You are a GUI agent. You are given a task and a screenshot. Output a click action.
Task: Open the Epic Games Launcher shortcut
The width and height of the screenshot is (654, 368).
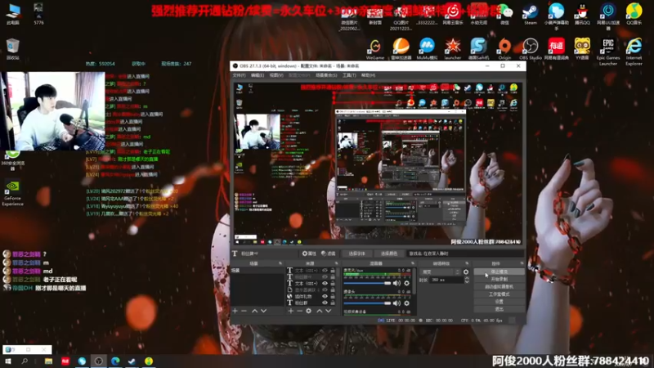pyautogui.click(x=607, y=52)
